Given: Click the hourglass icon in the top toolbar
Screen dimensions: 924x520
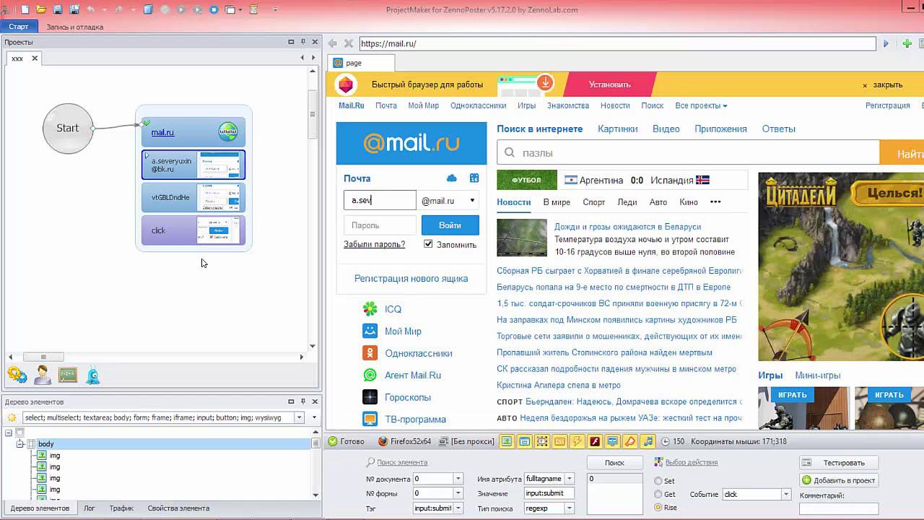Looking at the screenshot, I should click(253, 9).
